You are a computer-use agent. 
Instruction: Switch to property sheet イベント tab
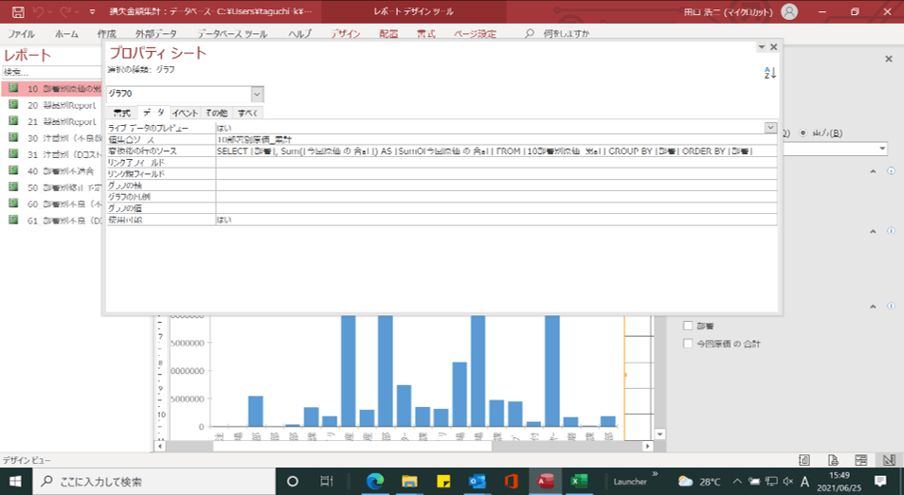185,113
